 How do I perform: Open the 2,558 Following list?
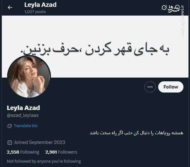click(23, 152)
